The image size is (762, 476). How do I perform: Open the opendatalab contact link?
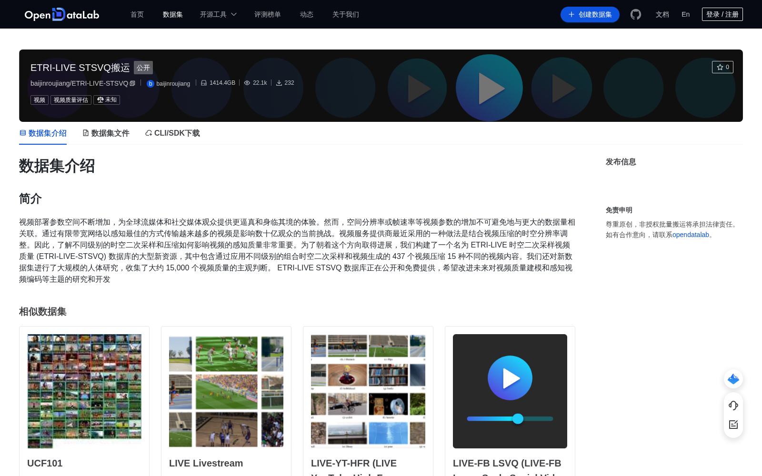[691, 235]
